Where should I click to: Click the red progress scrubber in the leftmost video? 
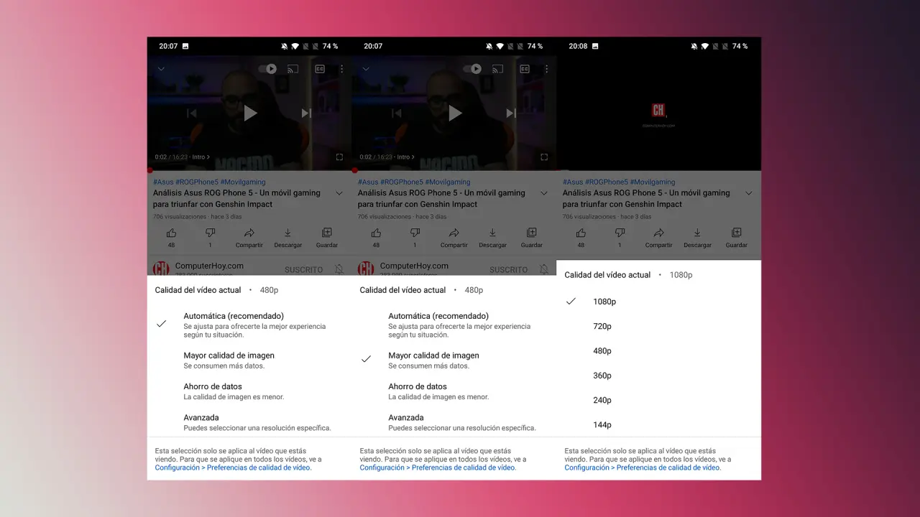(x=149, y=171)
